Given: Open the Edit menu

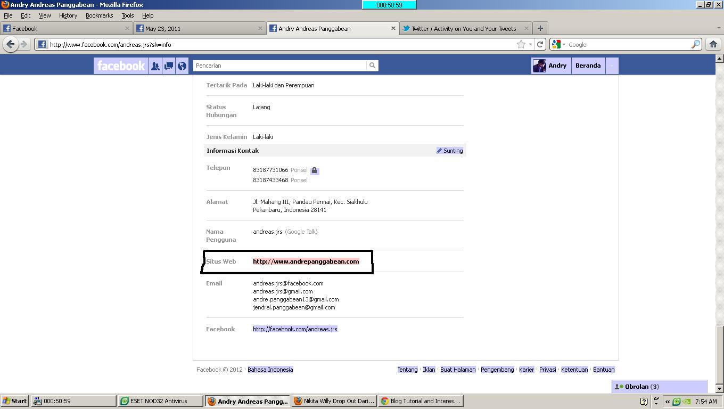Looking at the screenshot, I should 26,15.
